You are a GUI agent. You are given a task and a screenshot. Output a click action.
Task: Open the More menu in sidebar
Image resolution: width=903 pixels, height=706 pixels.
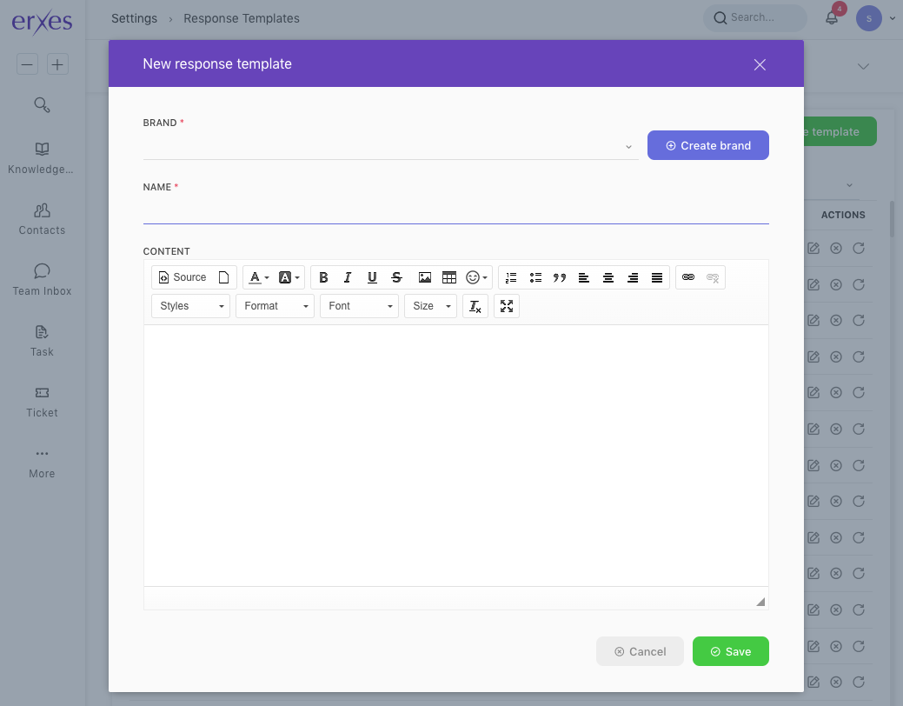pyautogui.click(x=42, y=463)
